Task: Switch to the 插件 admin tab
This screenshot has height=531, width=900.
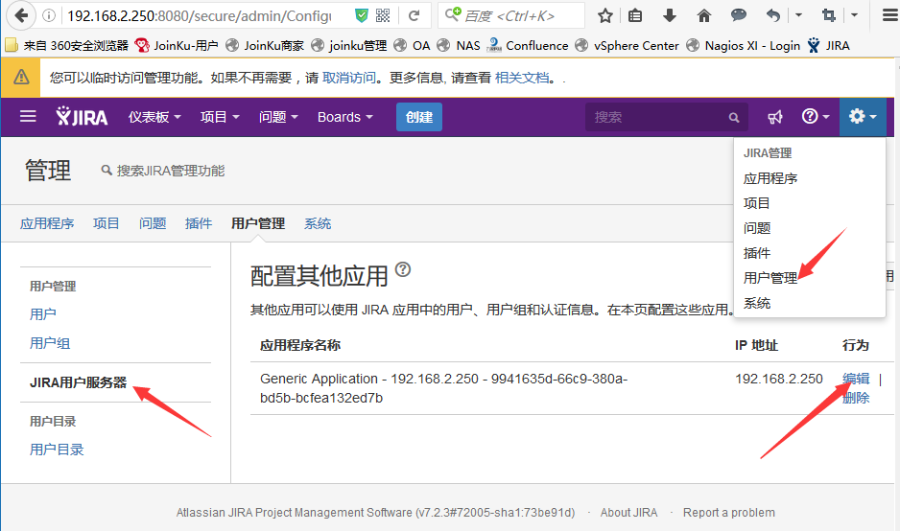Action: coord(198,223)
